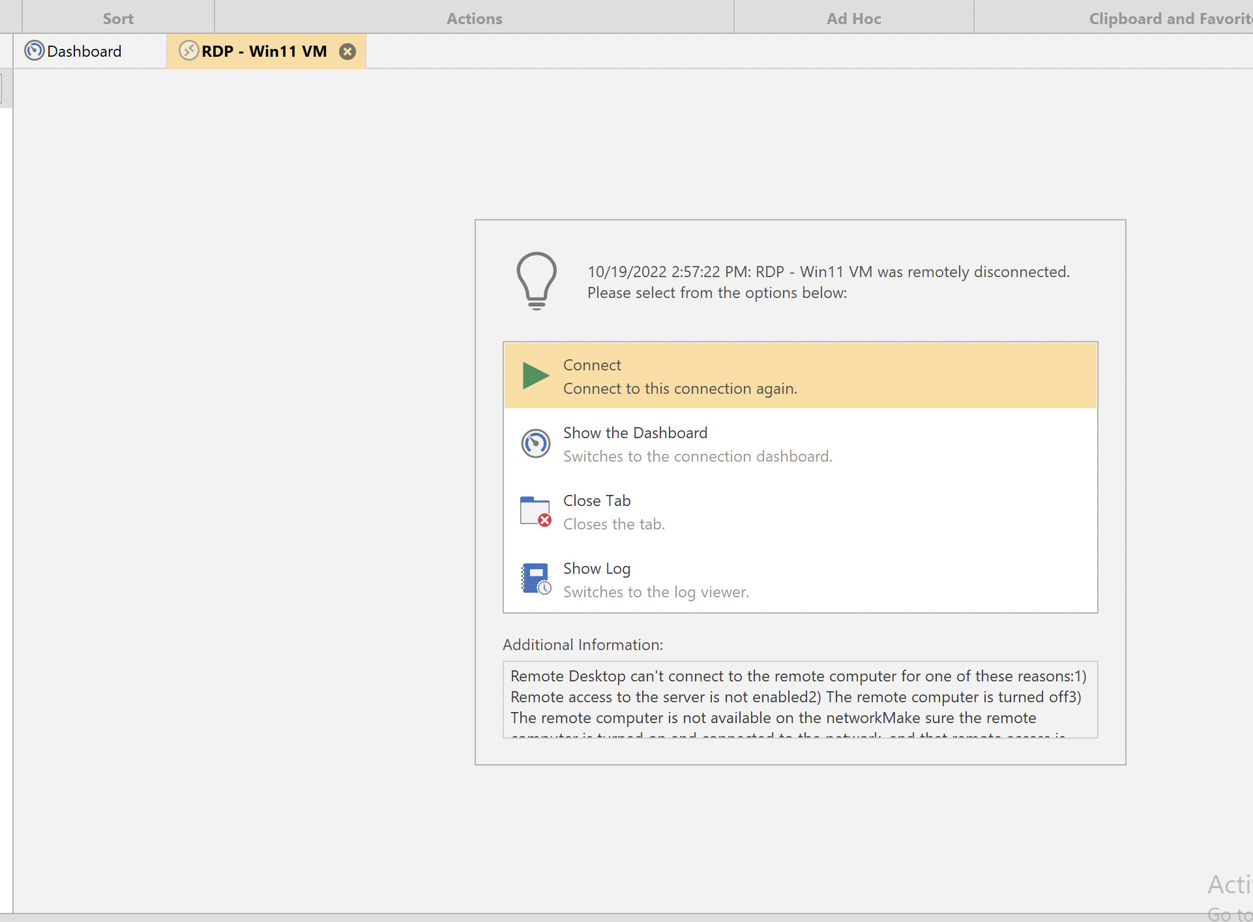Choose Close Tab option text
This screenshot has width=1253, height=922.
597,501
